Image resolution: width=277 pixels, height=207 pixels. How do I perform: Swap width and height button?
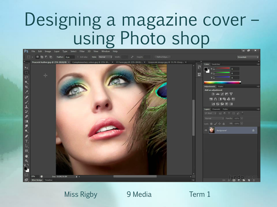pyautogui.click(x=132, y=57)
